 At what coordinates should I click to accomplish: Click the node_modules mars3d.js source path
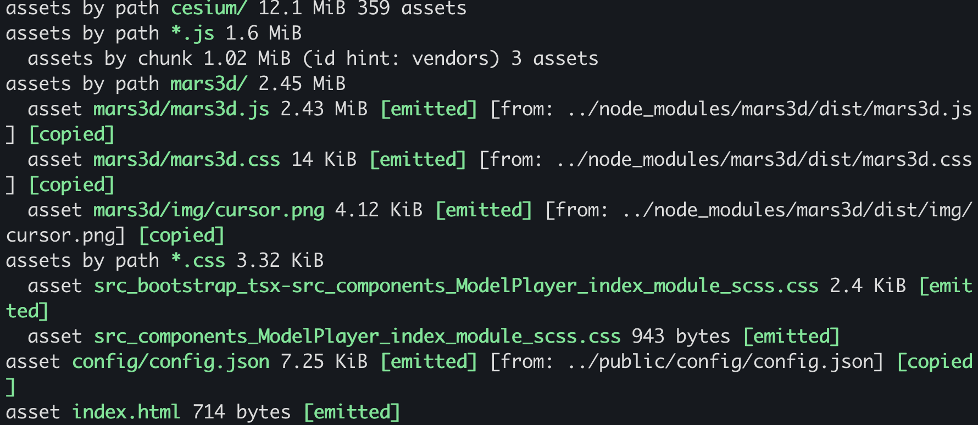click(x=769, y=109)
